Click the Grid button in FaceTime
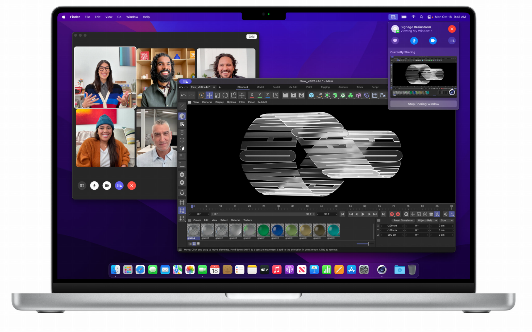The width and height of the screenshot is (532, 332). point(252,37)
